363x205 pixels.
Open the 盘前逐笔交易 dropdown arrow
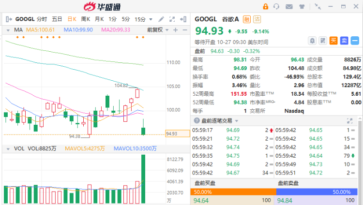[x=237, y=121]
